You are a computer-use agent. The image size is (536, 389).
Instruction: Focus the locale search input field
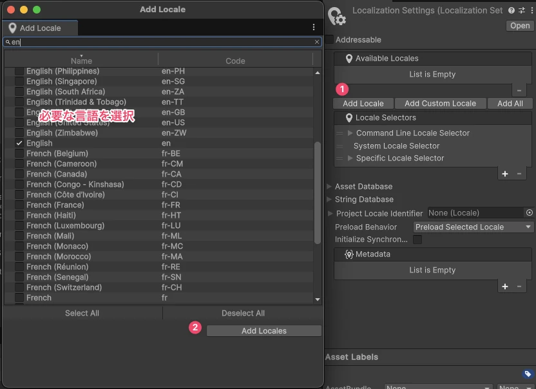tap(162, 42)
